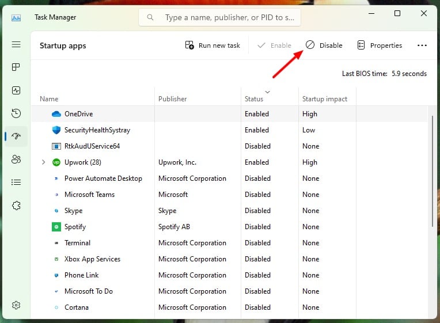Click the SecurityHealthSystray shield icon
The height and width of the screenshot is (323, 440).
coord(56,130)
